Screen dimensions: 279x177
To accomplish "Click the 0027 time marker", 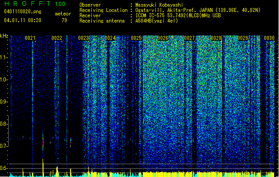I will [189, 38].
